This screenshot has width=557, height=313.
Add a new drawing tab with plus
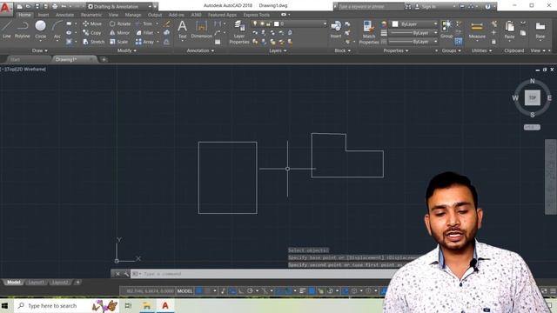pos(104,60)
